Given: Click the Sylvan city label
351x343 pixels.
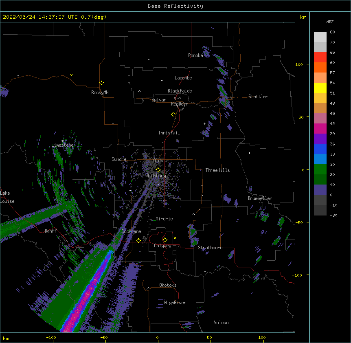Looking at the screenshot, I should (159, 100).
